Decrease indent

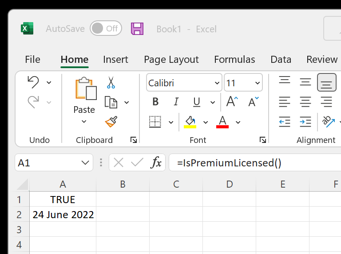coord(285,122)
